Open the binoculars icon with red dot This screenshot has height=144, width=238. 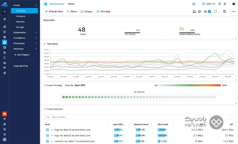coord(4,27)
